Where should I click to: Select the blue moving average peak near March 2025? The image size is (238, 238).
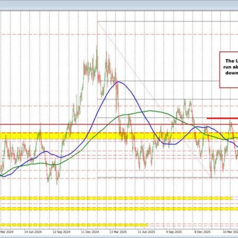[x=118, y=81]
